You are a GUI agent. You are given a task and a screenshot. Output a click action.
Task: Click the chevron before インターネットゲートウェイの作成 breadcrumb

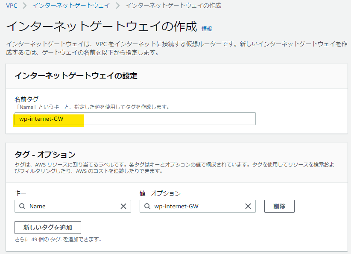pyautogui.click(x=118, y=6)
